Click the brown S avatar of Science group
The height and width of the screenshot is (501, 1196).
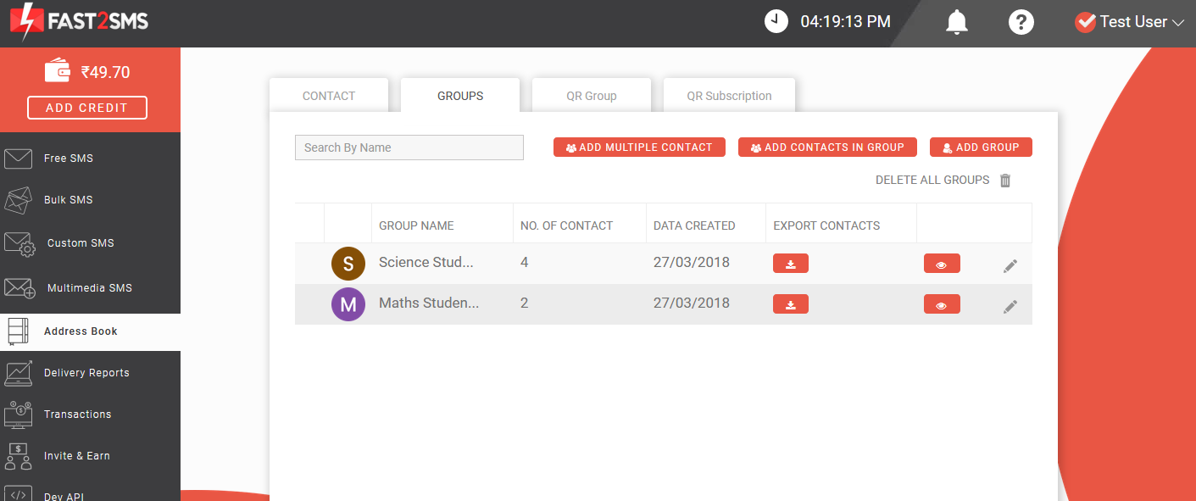click(348, 264)
